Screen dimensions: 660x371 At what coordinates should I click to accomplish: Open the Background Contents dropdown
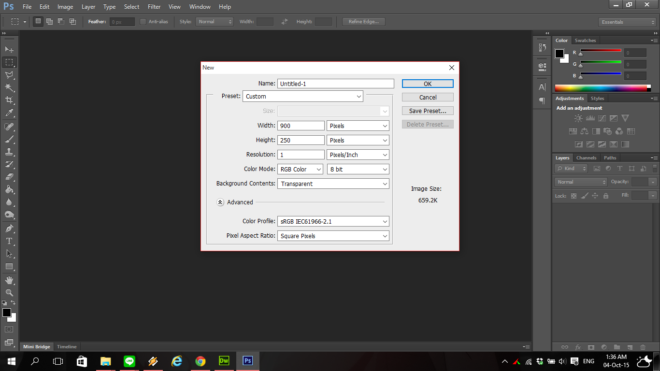tap(333, 184)
